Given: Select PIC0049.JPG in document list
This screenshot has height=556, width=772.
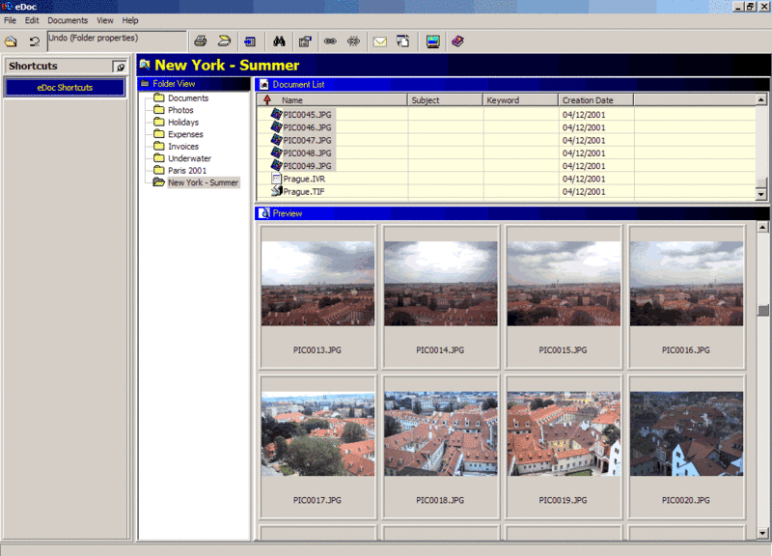Looking at the screenshot, I should click(x=307, y=166).
